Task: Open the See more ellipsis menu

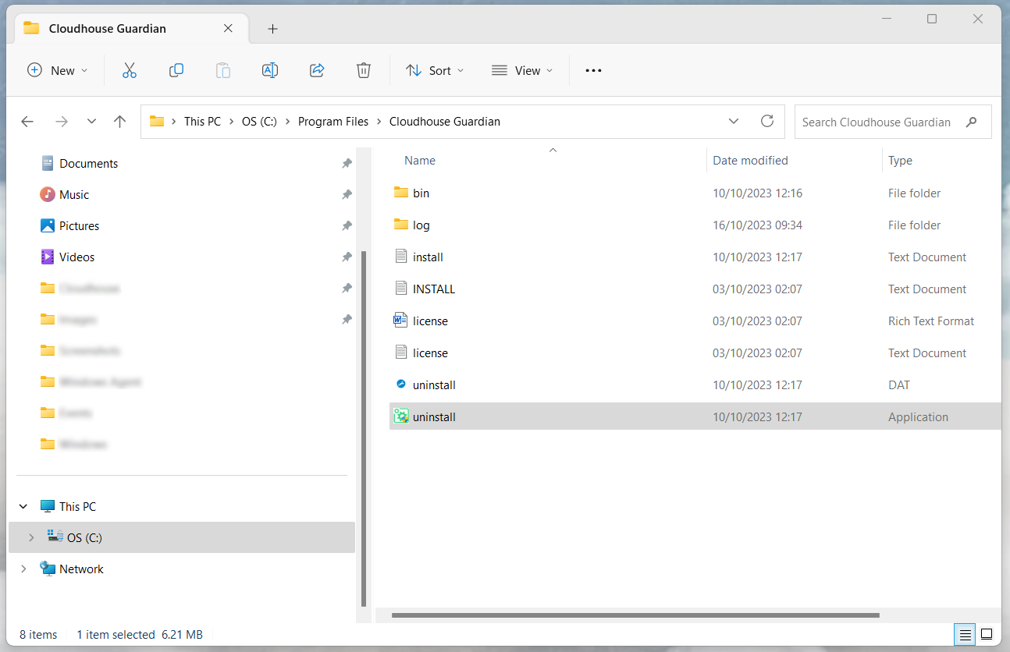Action: [x=593, y=70]
